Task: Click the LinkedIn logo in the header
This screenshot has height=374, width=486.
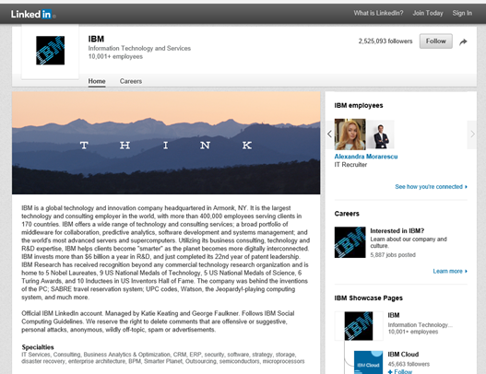Action: click(32, 14)
